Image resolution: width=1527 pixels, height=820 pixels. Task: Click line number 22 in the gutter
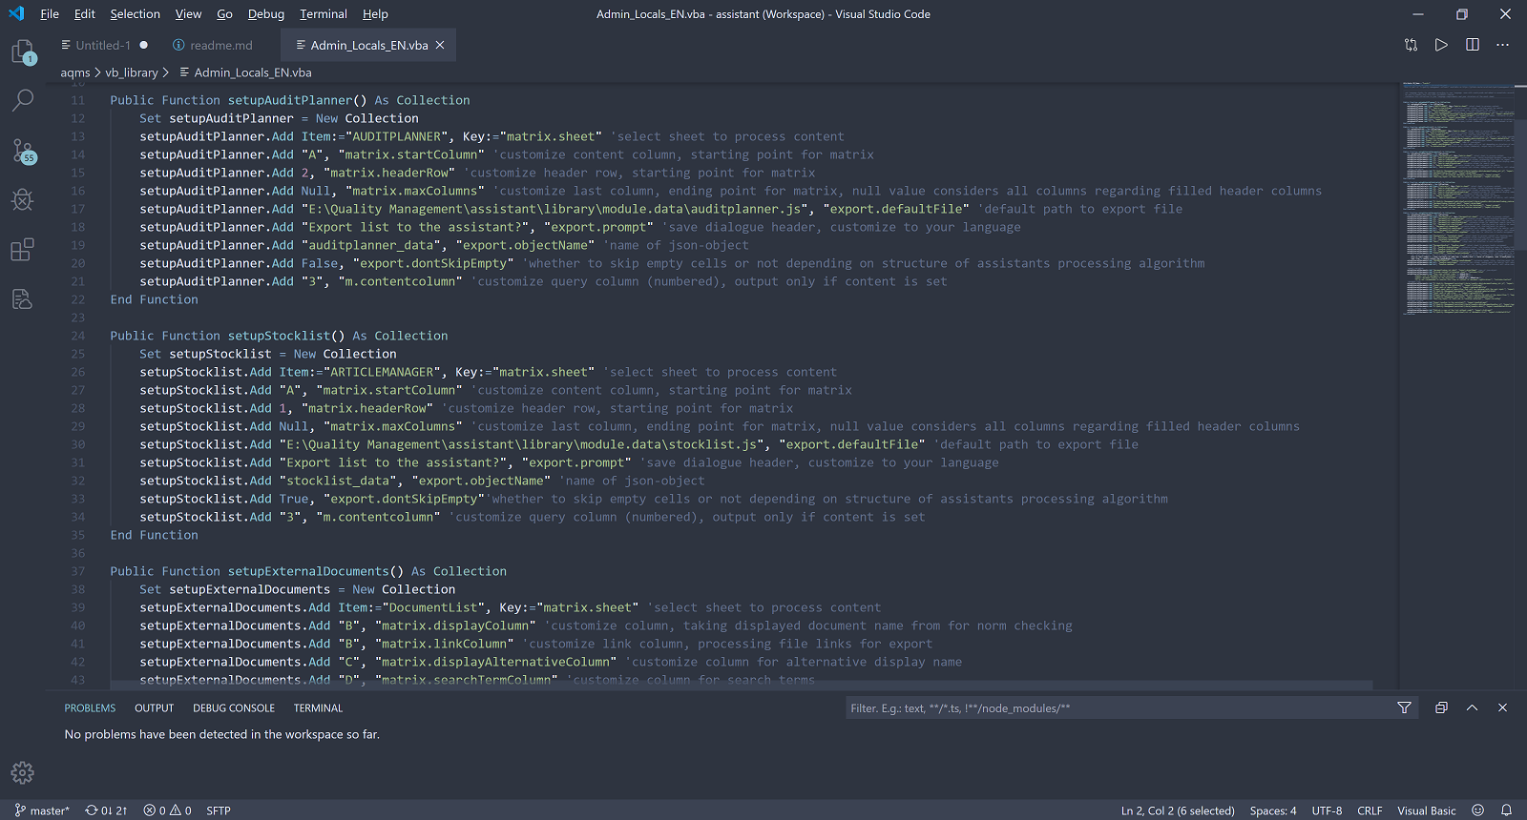tap(77, 299)
